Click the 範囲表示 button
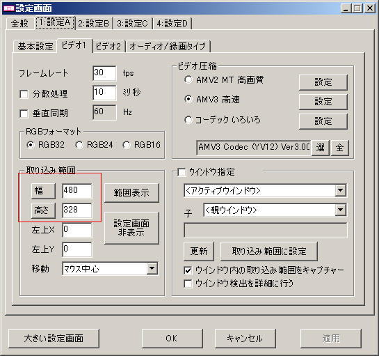379x356 pixels. (131, 193)
